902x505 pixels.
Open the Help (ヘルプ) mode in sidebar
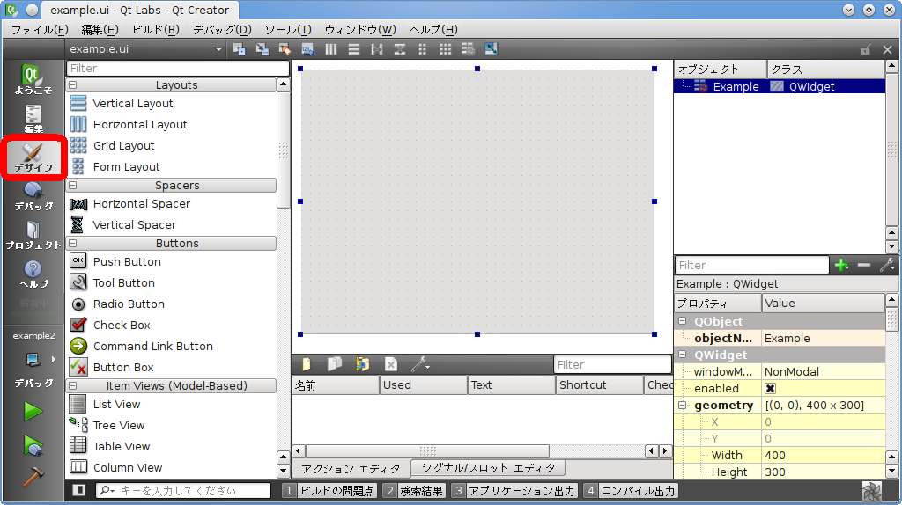tap(33, 274)
